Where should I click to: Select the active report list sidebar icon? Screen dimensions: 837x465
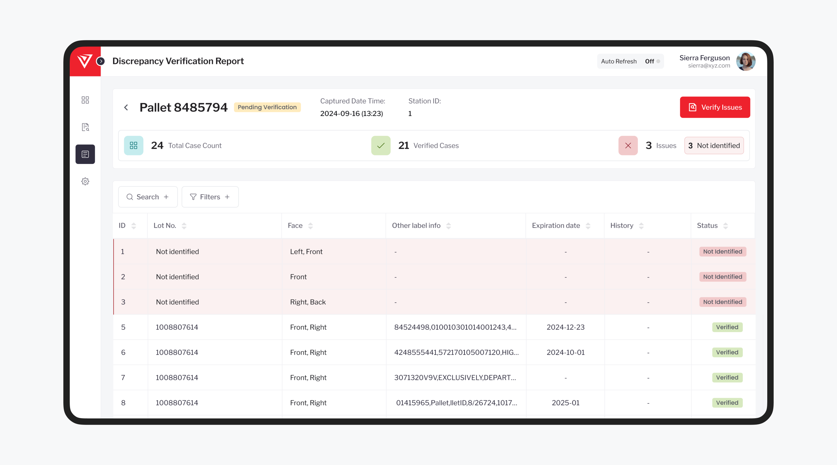(x=85, y=154)
